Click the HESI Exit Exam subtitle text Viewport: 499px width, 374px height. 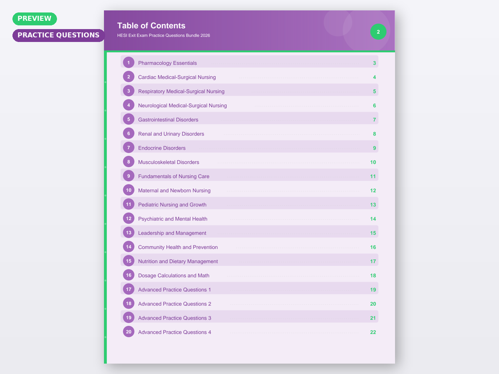pyautogui.click(x=163, y=35)
